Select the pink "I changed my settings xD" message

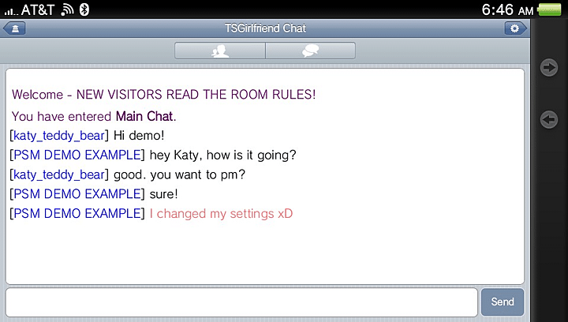pos(221,214)
